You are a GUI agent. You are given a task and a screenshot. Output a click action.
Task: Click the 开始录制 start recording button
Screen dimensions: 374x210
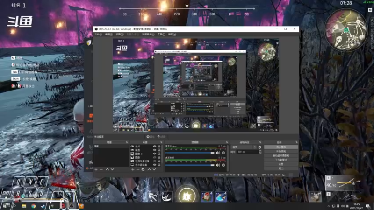[281, 151]
